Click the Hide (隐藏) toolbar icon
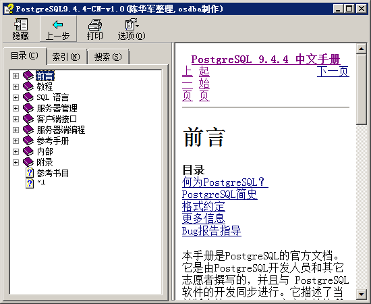This screenshot has width=371, height=304. [x=21, y=24]
